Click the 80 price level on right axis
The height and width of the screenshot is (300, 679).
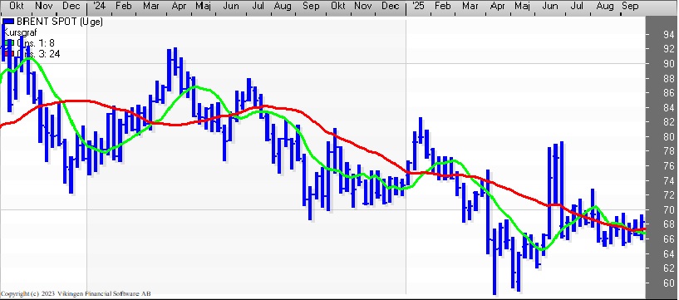(668, 137)
